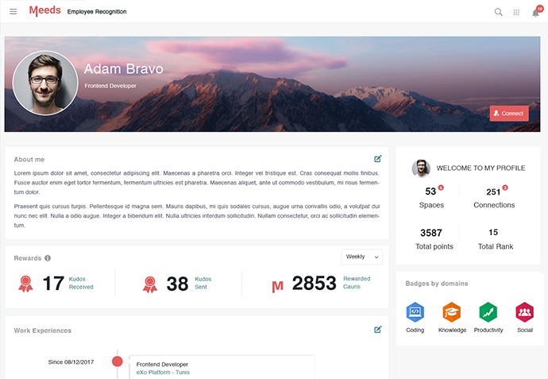Click the number 38 kudos value
The height and width of the screenshot is (379, 548).
pos(178,284)
